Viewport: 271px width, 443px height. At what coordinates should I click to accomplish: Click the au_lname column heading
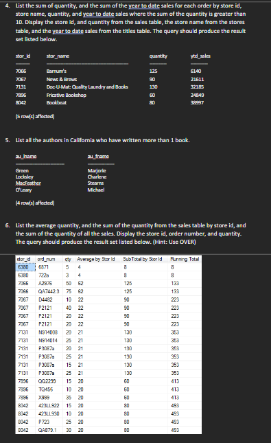26,156
